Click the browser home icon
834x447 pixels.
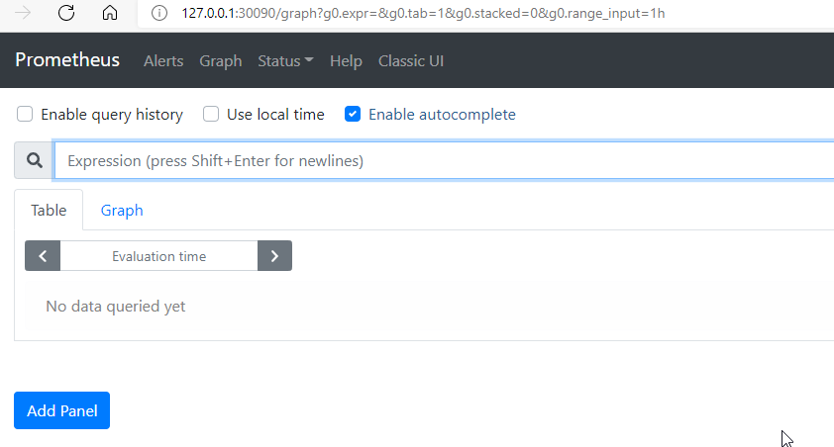[x=110, y=13]
